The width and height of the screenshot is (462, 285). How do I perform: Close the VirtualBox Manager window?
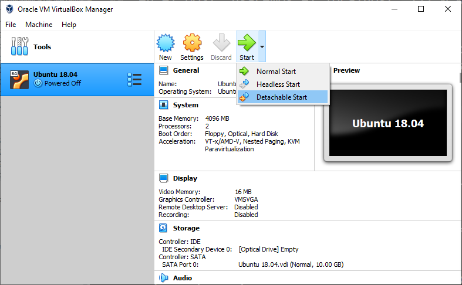point(448,9)
